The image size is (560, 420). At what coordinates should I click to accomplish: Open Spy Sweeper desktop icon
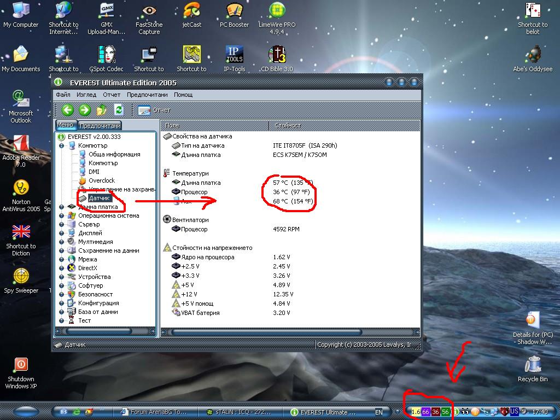pyautogui.click(x=21, y=281)
